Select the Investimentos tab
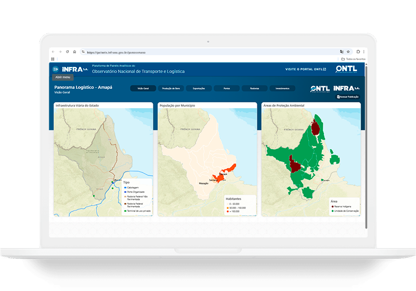The image size is (416, 291). tap(282, 88)
